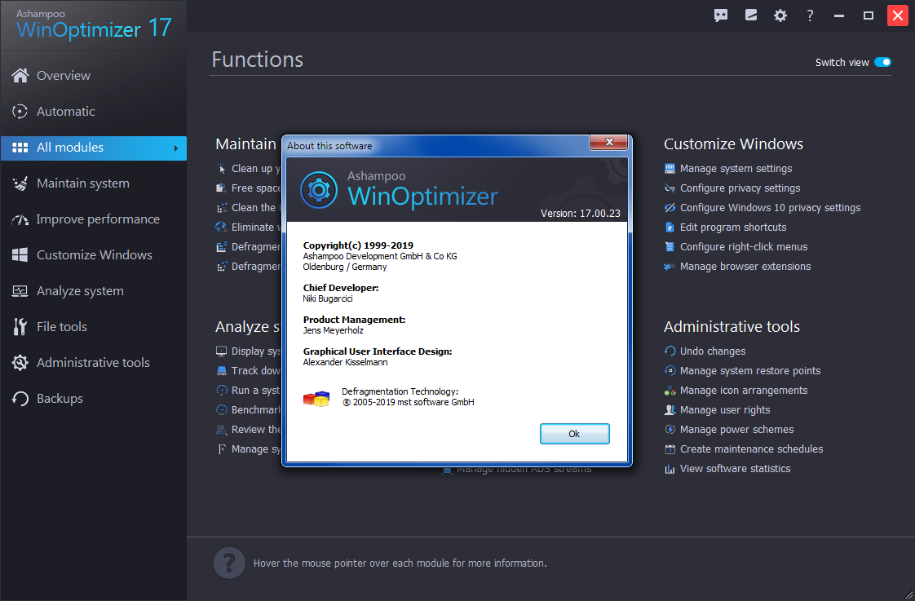Viewport: 915px width, 601px height.
Task: Select 'View software statistics' text
Action: pos(736,469)
